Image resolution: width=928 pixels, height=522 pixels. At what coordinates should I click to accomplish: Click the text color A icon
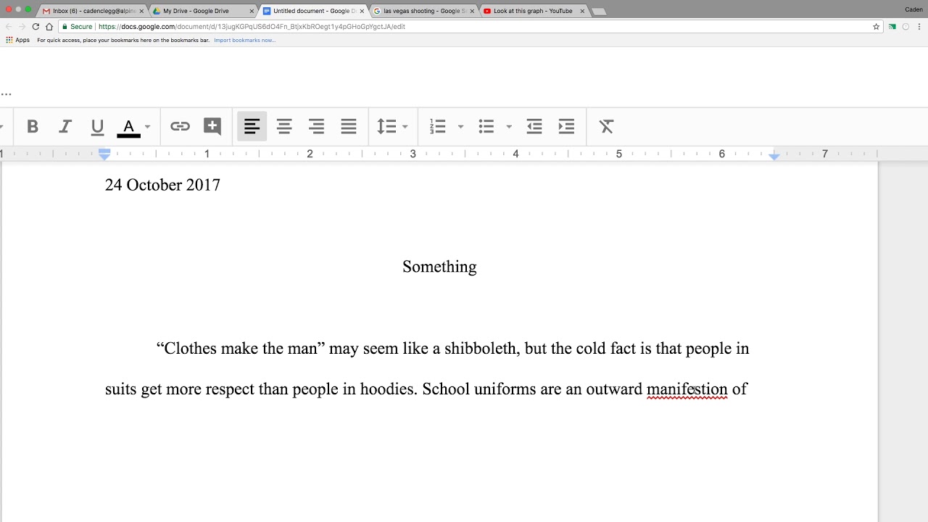[129, 127]
